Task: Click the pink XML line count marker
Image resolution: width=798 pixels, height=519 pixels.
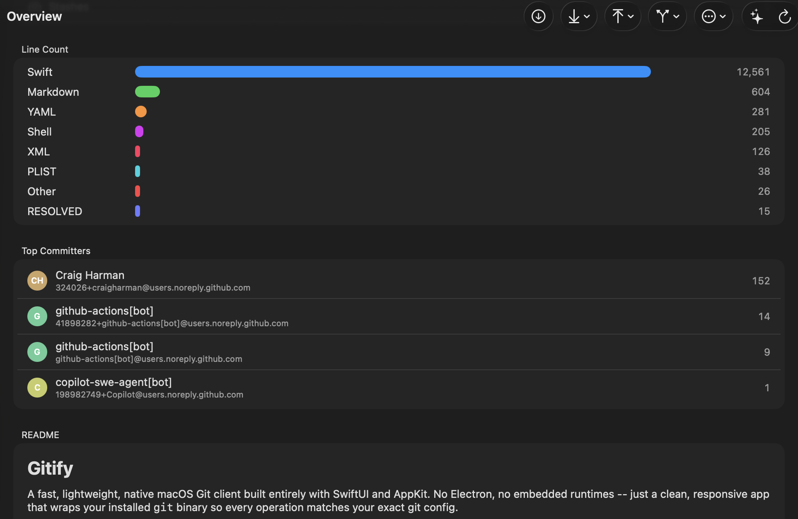Action: [138, 151]
